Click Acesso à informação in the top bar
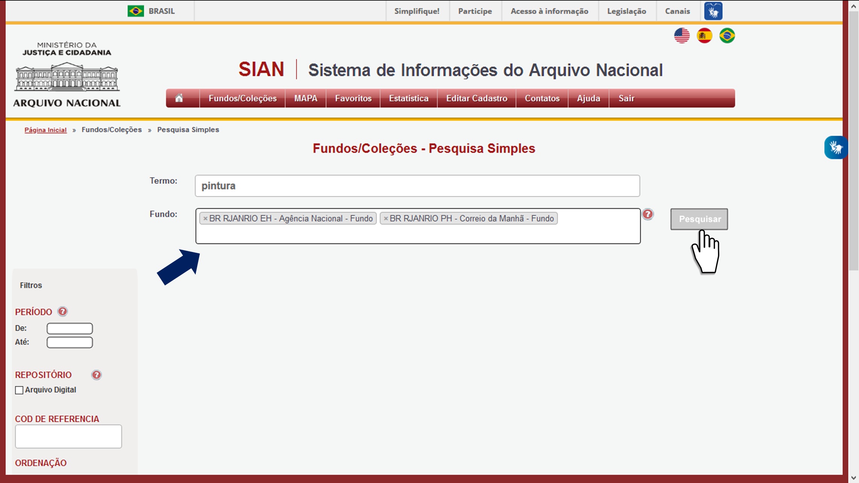This screenshot has height=483, width=859. [549, 11]
